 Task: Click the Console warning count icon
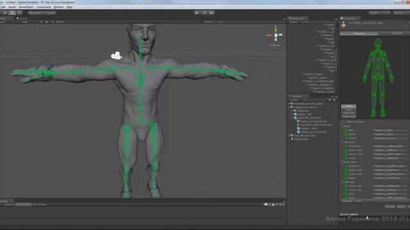click(x=274, y=204)
